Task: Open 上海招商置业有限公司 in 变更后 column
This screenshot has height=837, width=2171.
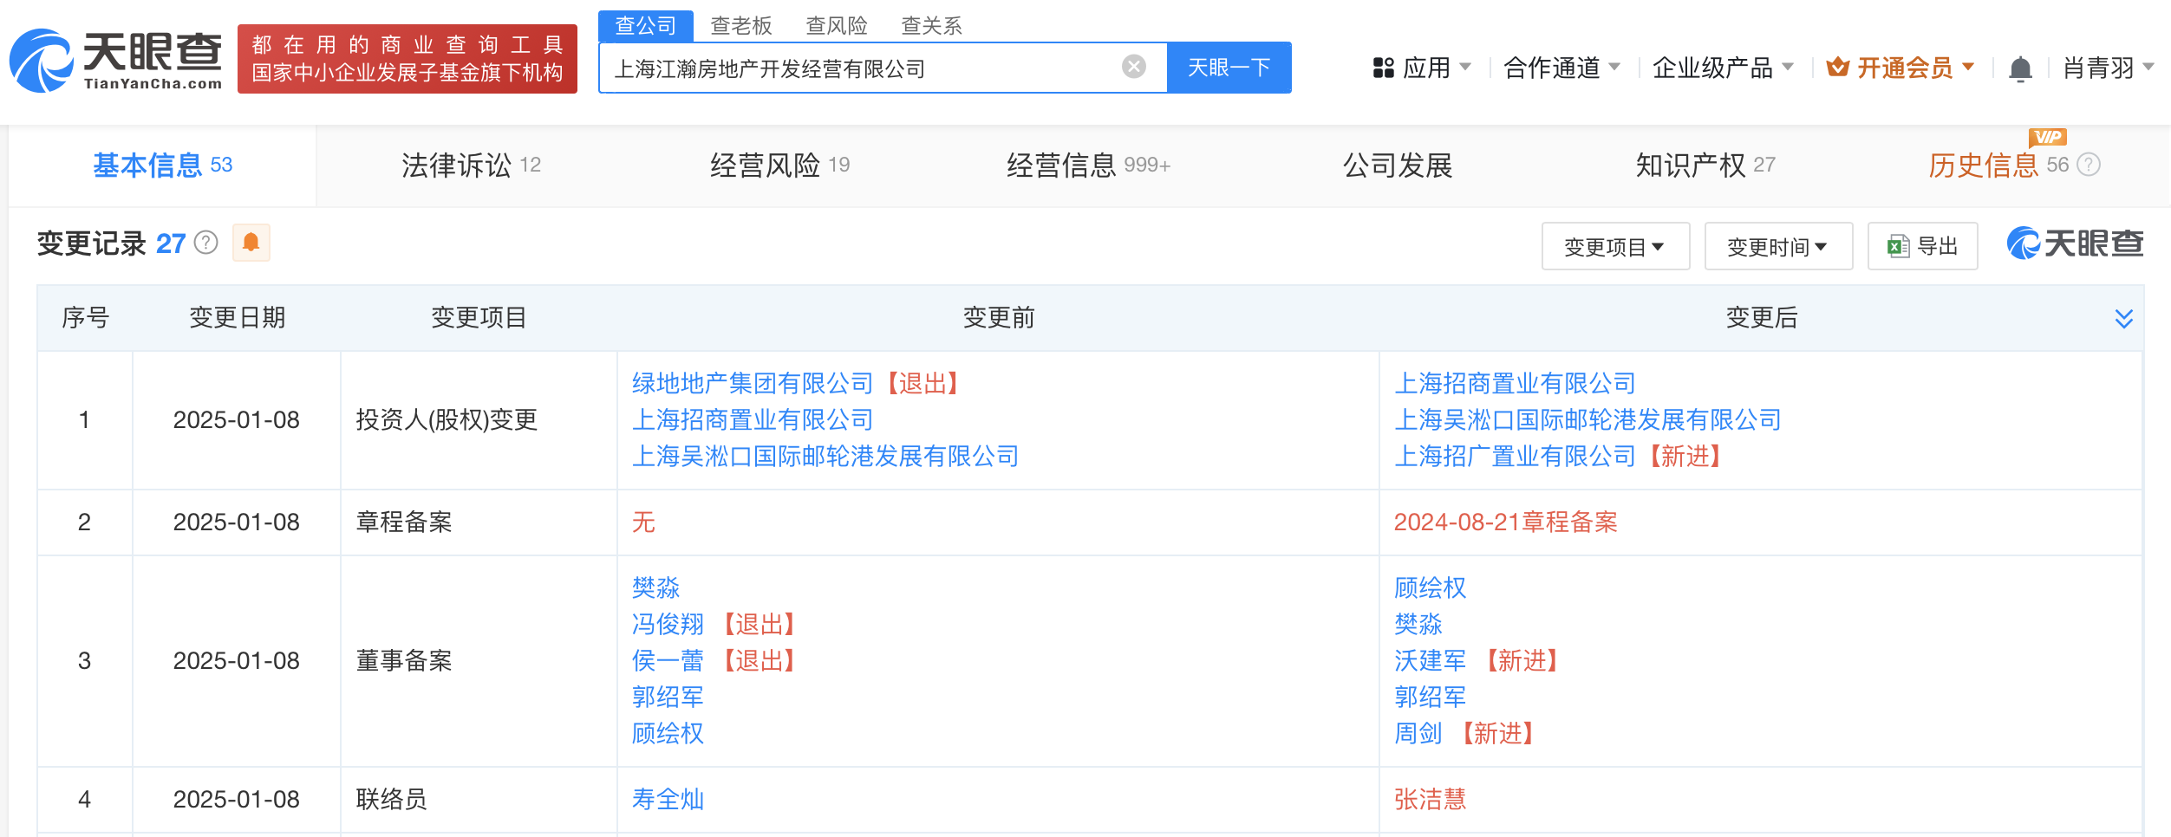Action: (1515, 383)
